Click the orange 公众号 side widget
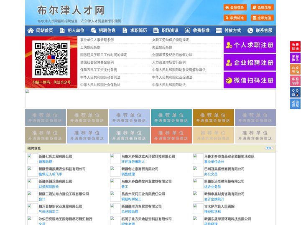This screenshot has width=301, height=225. pyautogui.click(x=295, y=70)
